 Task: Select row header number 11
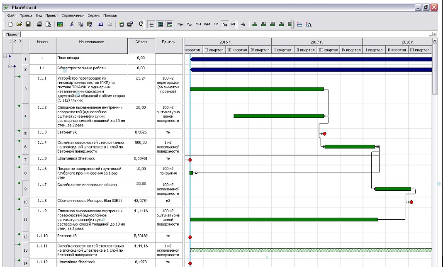pos(25,220)
